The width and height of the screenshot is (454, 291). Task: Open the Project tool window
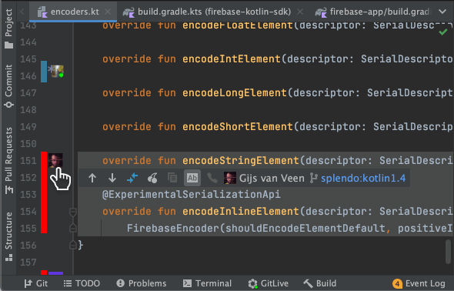coord(8,28)
